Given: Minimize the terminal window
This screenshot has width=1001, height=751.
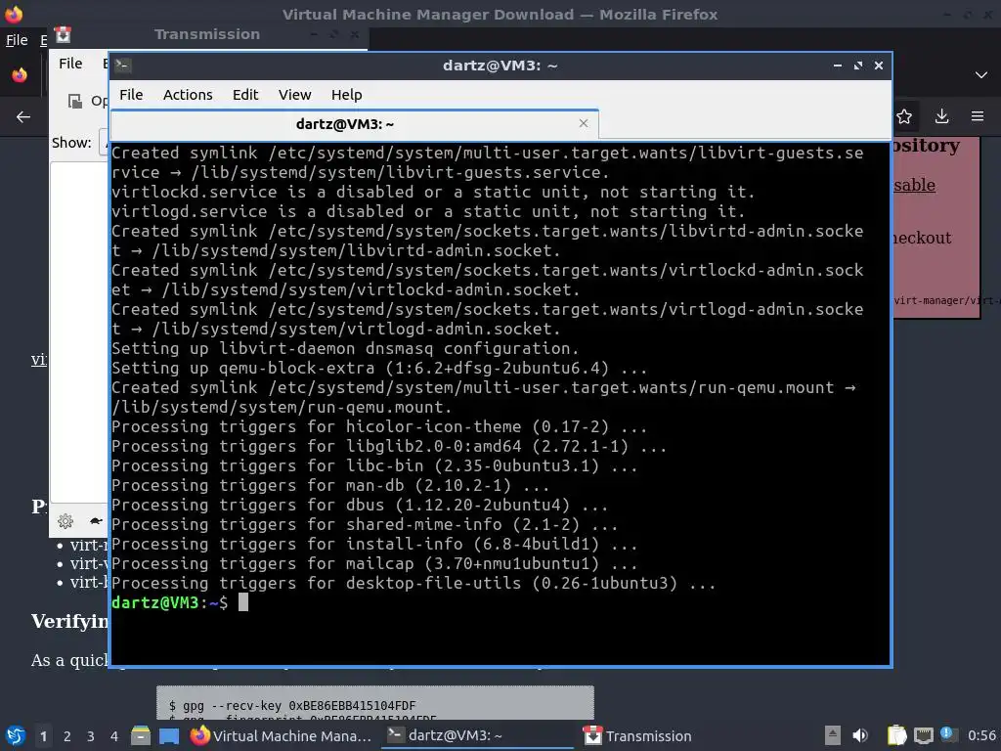Looking at the screenshot, I should 838,66.
